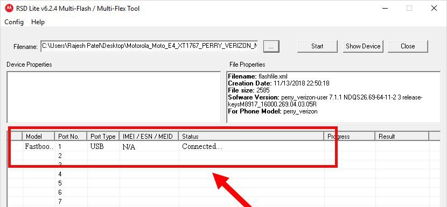
Task: Open the Help menu
Action: coord(38,22)
